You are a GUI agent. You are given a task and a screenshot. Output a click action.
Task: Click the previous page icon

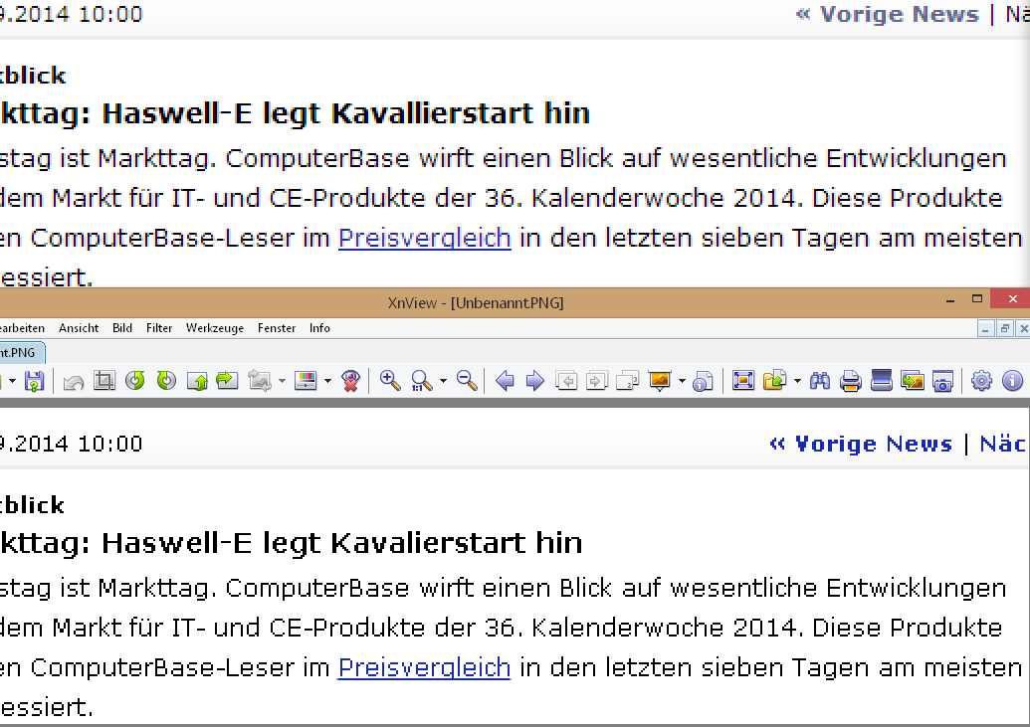click(x=566, y=381)
